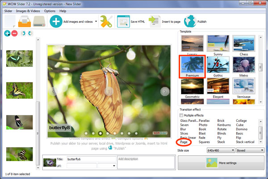Select the Seven transition effect
268x179 pixels.
[184, 125]
